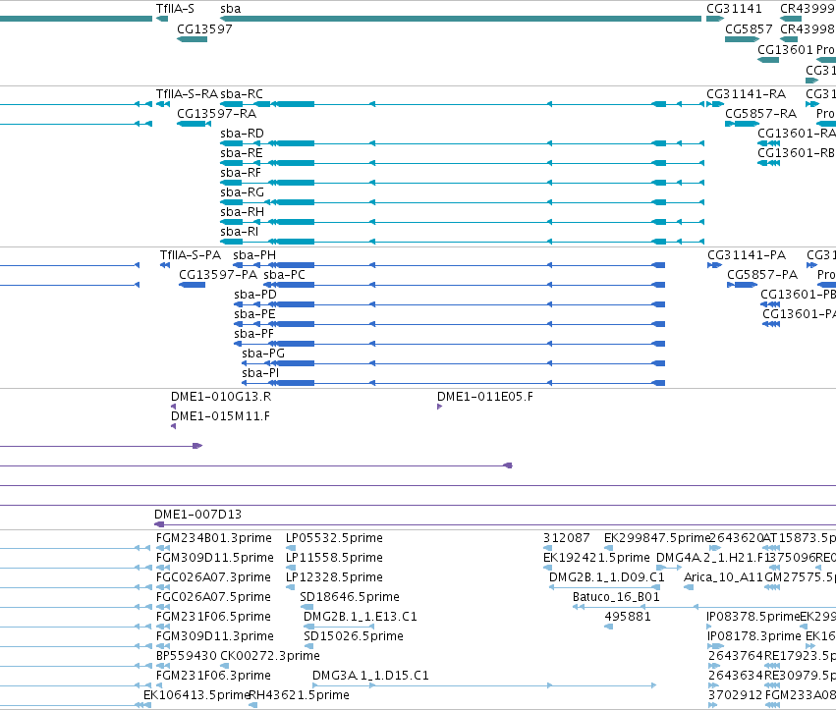Click the FGM309D11.5prime EST label
The width and height of the screenshot is (836, 710).
coord(215,558)
